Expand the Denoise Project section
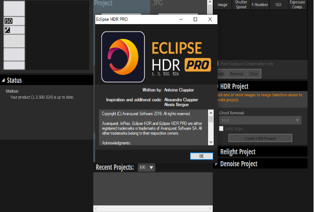Viewport: 314px width, 212px height. 215,164
